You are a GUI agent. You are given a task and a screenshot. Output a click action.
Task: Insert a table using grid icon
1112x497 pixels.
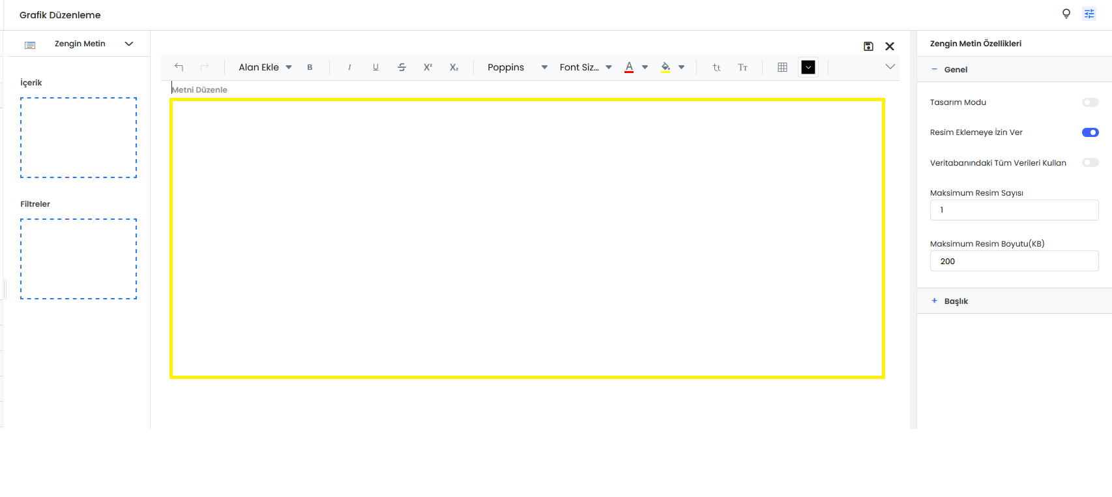pyautogui.click(x=782, y=67)
